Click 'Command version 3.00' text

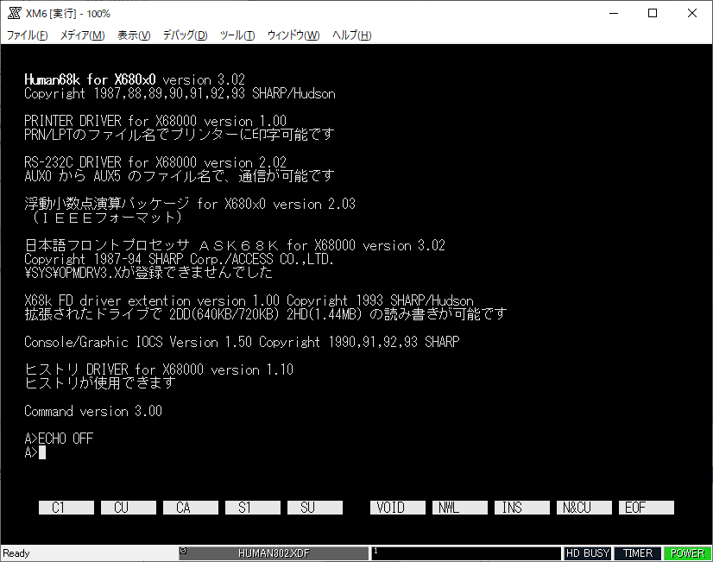tap(93, 411)
